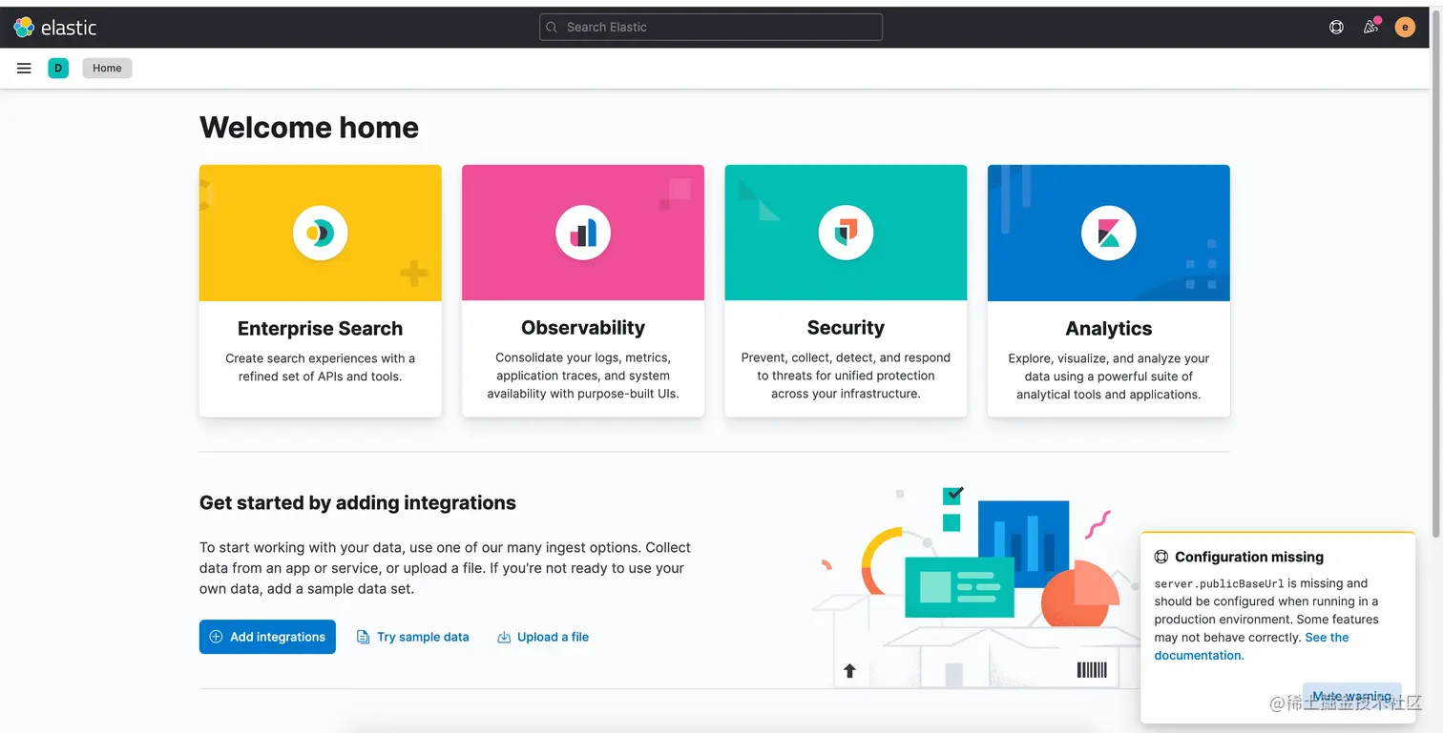Open the user account avatar menu

coord(1405,28)
